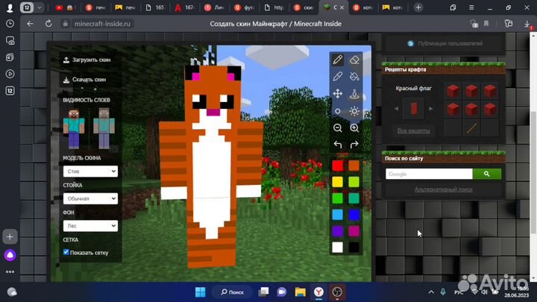
Task: Choose the orange color swatch
Action: pyautogui.click(x=354, y=166)
